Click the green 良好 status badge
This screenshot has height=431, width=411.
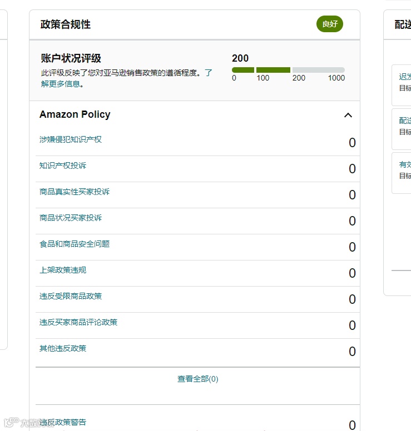[x=330, y=24]
